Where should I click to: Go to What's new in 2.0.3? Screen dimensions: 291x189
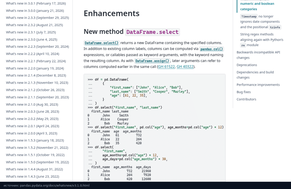32,112
